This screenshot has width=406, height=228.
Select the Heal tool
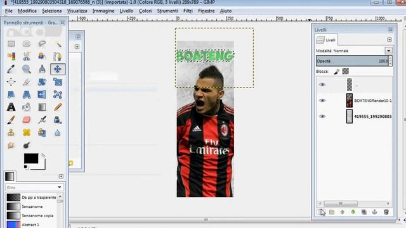tap(27, 132)
